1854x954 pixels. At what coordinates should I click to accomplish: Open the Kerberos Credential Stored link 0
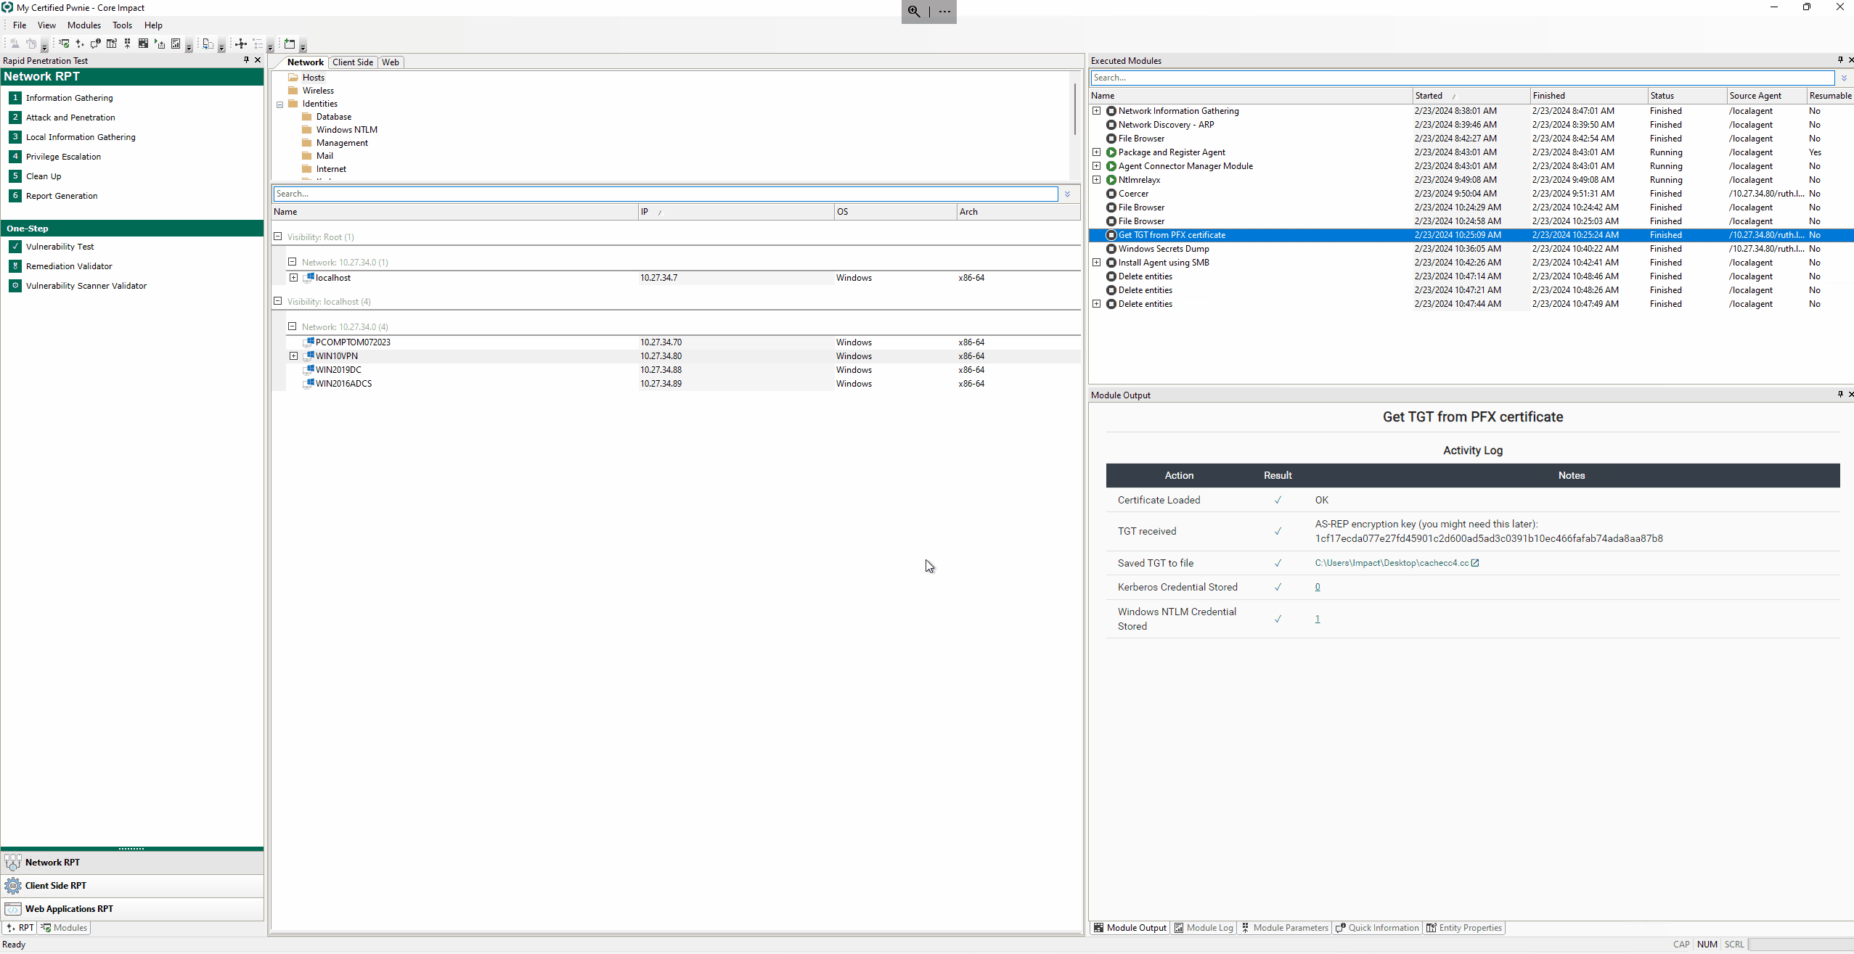tap(1318, 588)
